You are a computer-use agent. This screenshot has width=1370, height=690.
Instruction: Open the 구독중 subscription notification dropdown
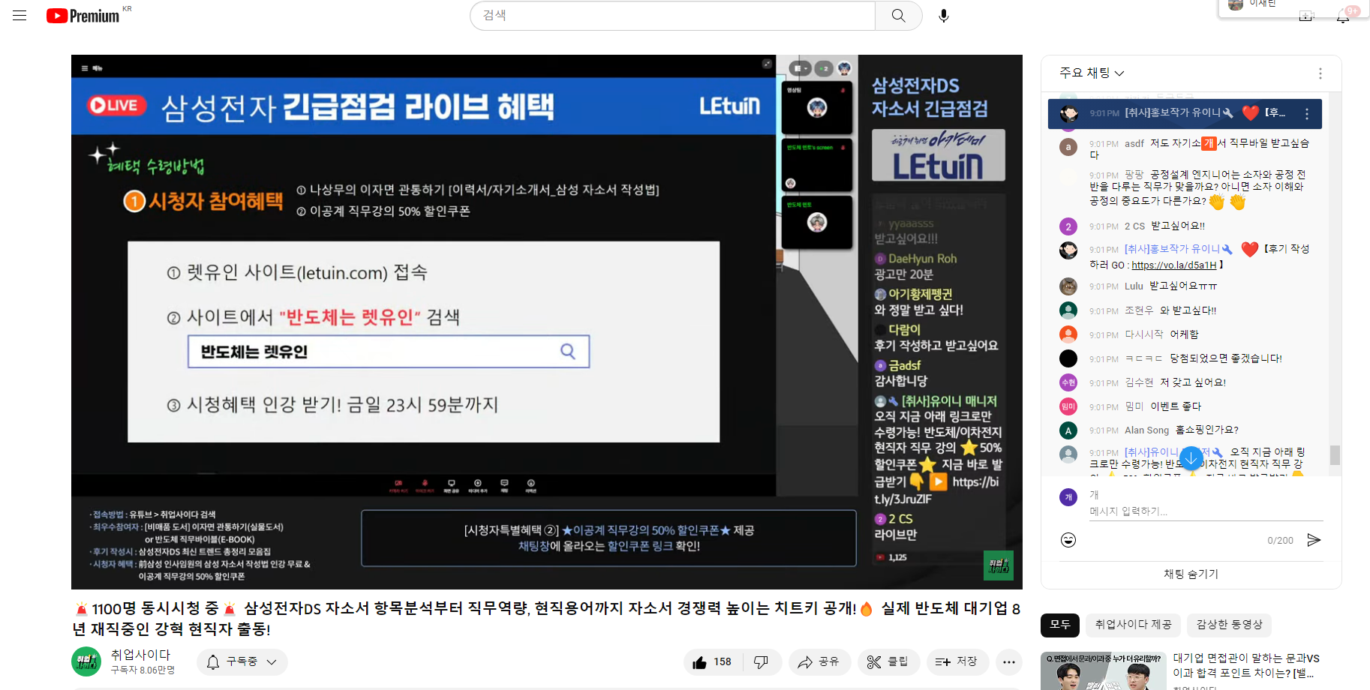pos(242,662)
